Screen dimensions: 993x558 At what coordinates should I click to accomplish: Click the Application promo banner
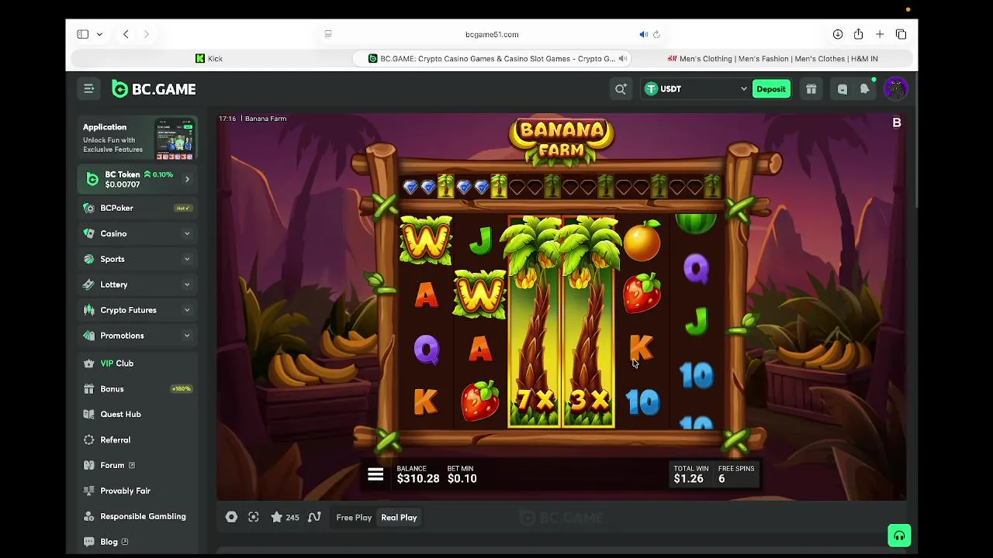point(137,138)
